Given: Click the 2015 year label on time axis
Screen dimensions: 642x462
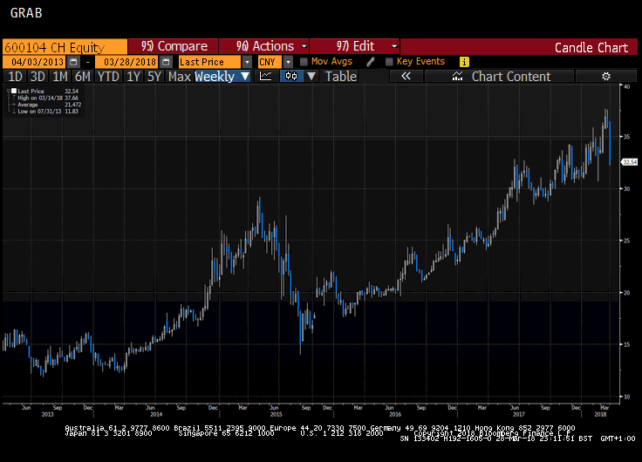Looking at the screenshot, I should [x=276, y=414].
